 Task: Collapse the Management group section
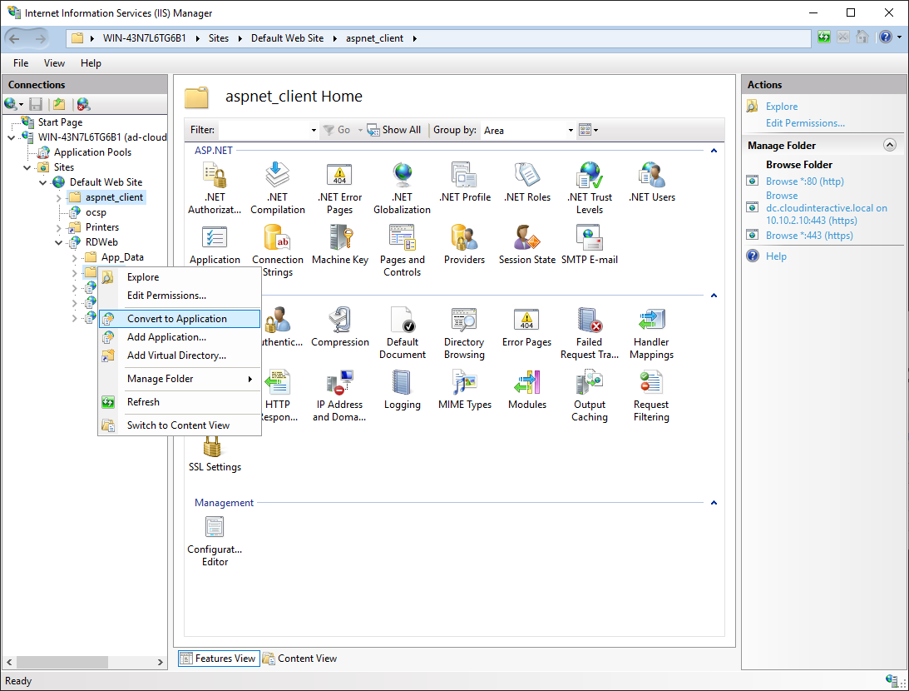pos(714,503)
